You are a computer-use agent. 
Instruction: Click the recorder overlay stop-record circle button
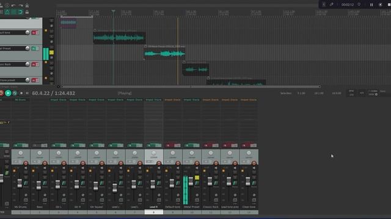pyautogui.click(x=380, y=4)
